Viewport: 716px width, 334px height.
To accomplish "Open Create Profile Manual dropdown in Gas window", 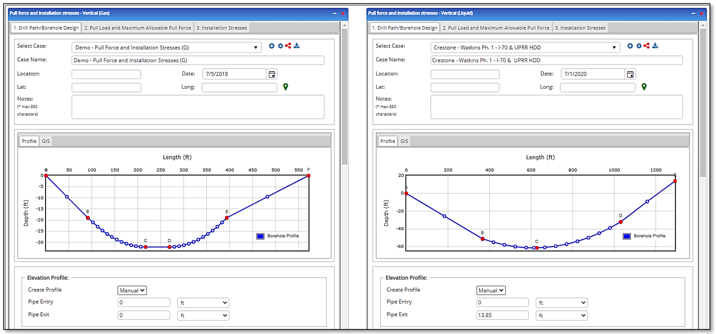I will pyautogui.click(x=132, y=290).
